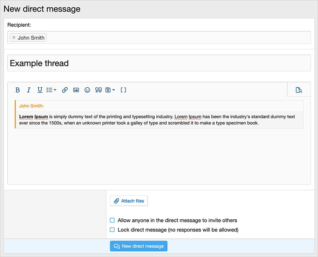Toggle BB code mode brackets icon
The height and width of the screenshot is (257, 318).
(123, 90)
